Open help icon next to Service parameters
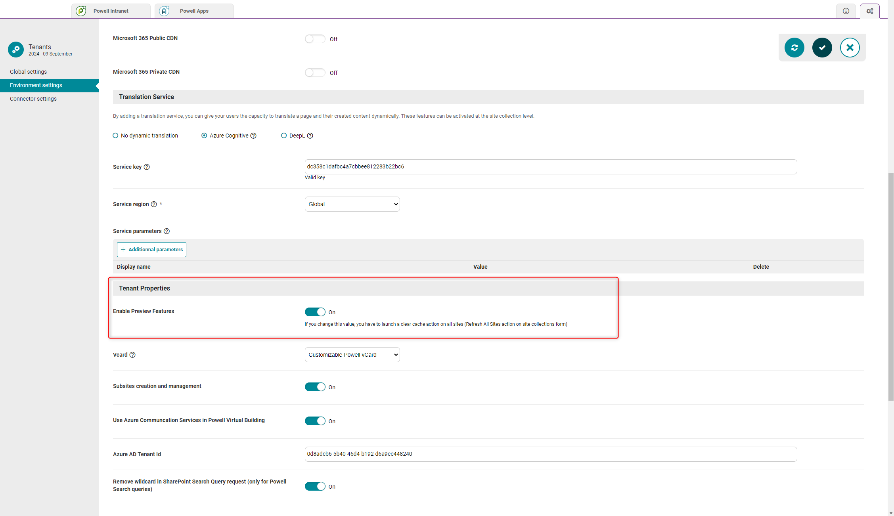Viewport: 894px width, 516px height. pos(167,231)
